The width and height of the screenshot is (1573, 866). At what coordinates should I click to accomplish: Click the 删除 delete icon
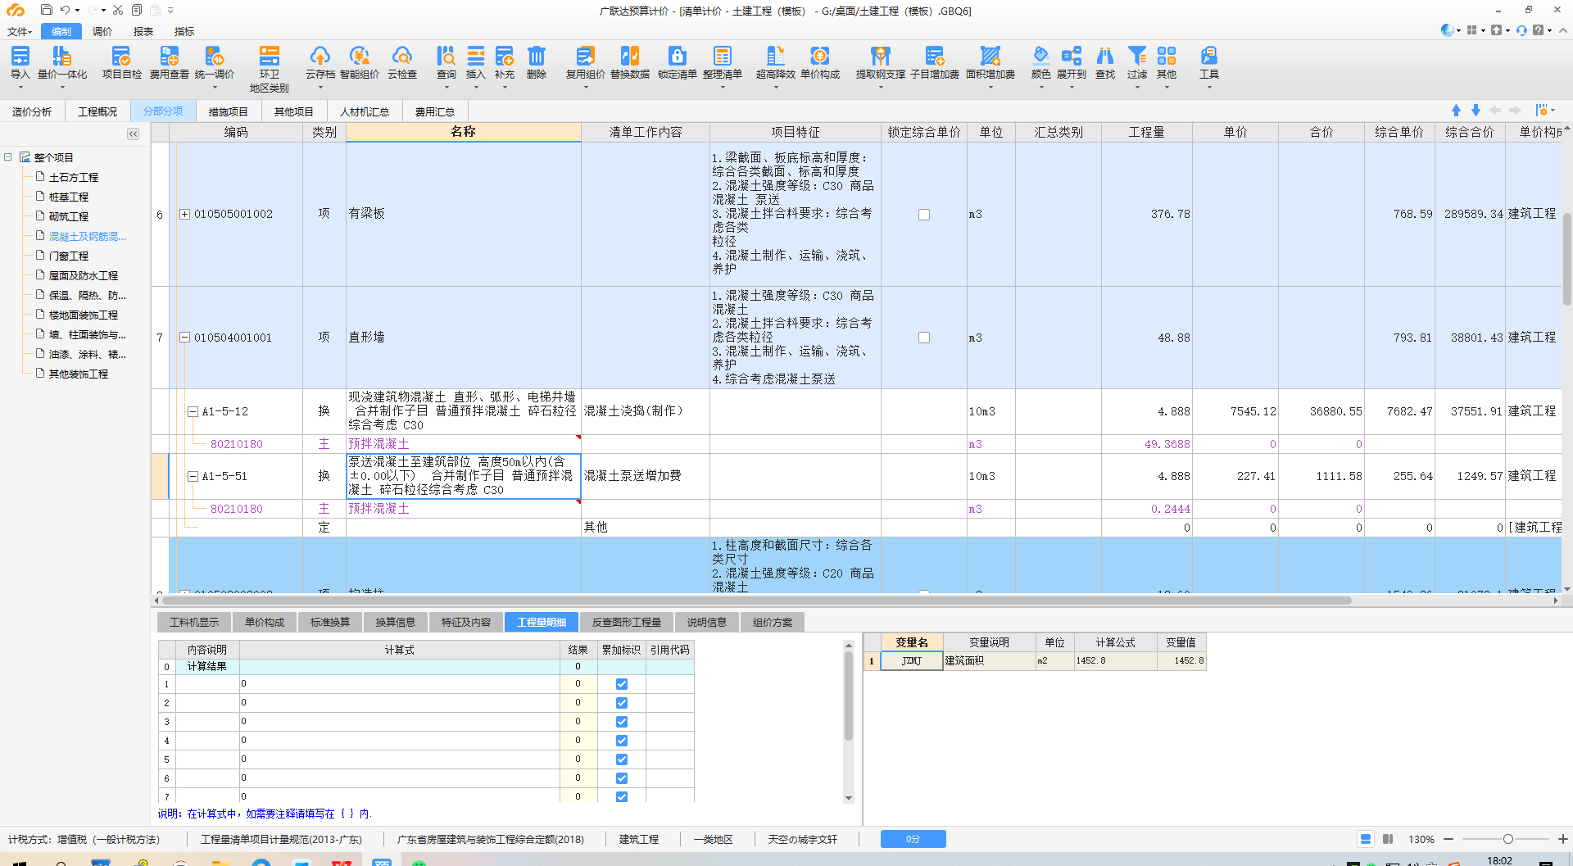[536, 62]
